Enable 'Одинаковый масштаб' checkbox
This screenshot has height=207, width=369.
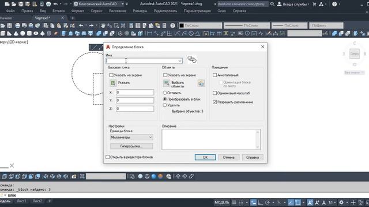click(214, 93)
